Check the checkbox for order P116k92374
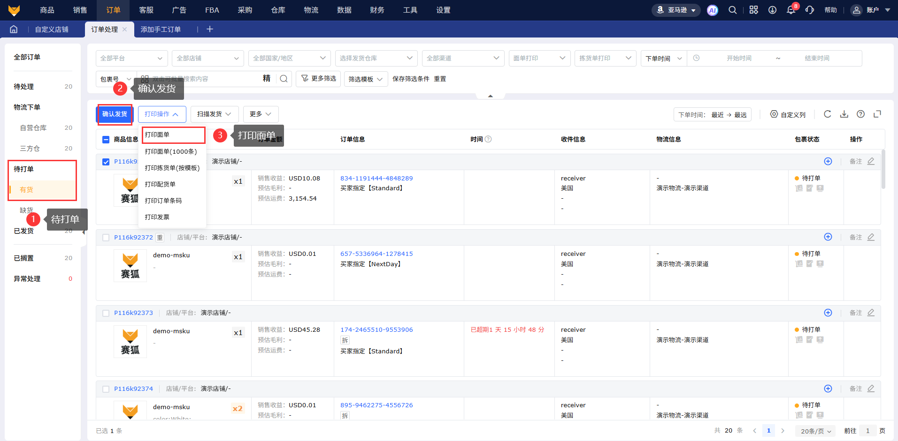This screenshot has width=898, height=441. point(106,389)
